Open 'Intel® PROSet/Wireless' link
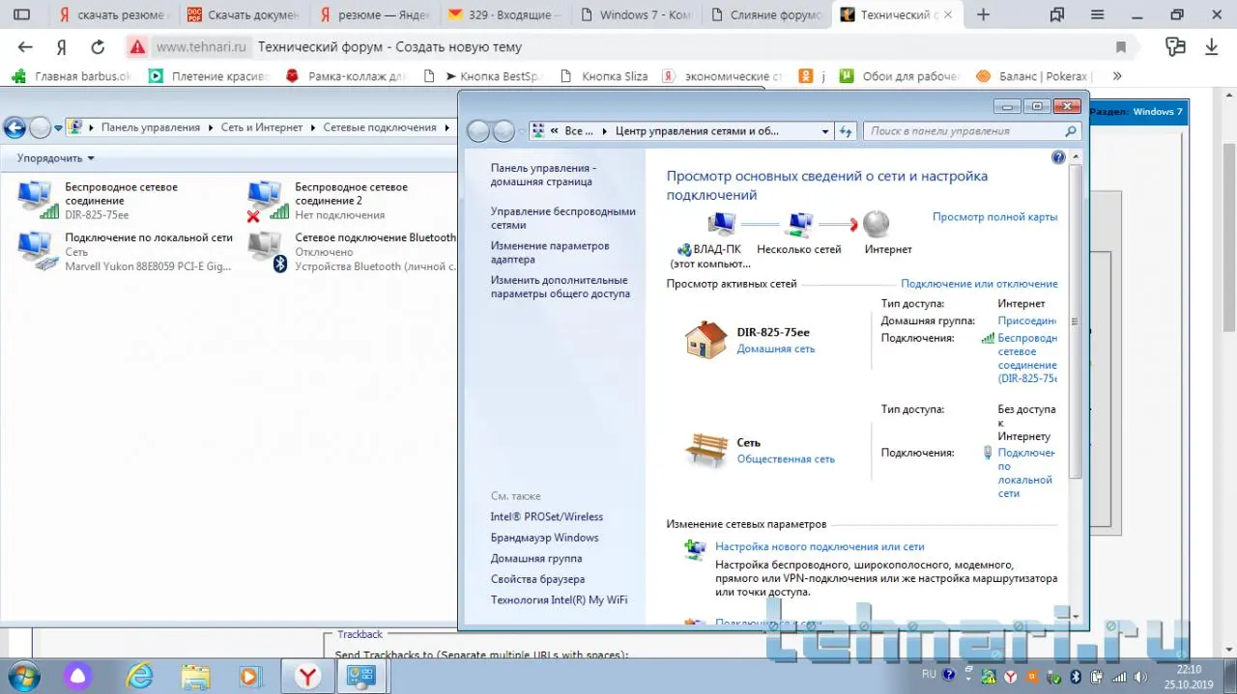The height and width of the screenshot is (694, 1237). 546,516
